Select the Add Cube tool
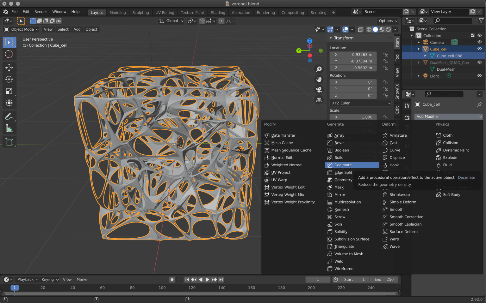Viewport: 486px width, 303px height. [9, 141]
